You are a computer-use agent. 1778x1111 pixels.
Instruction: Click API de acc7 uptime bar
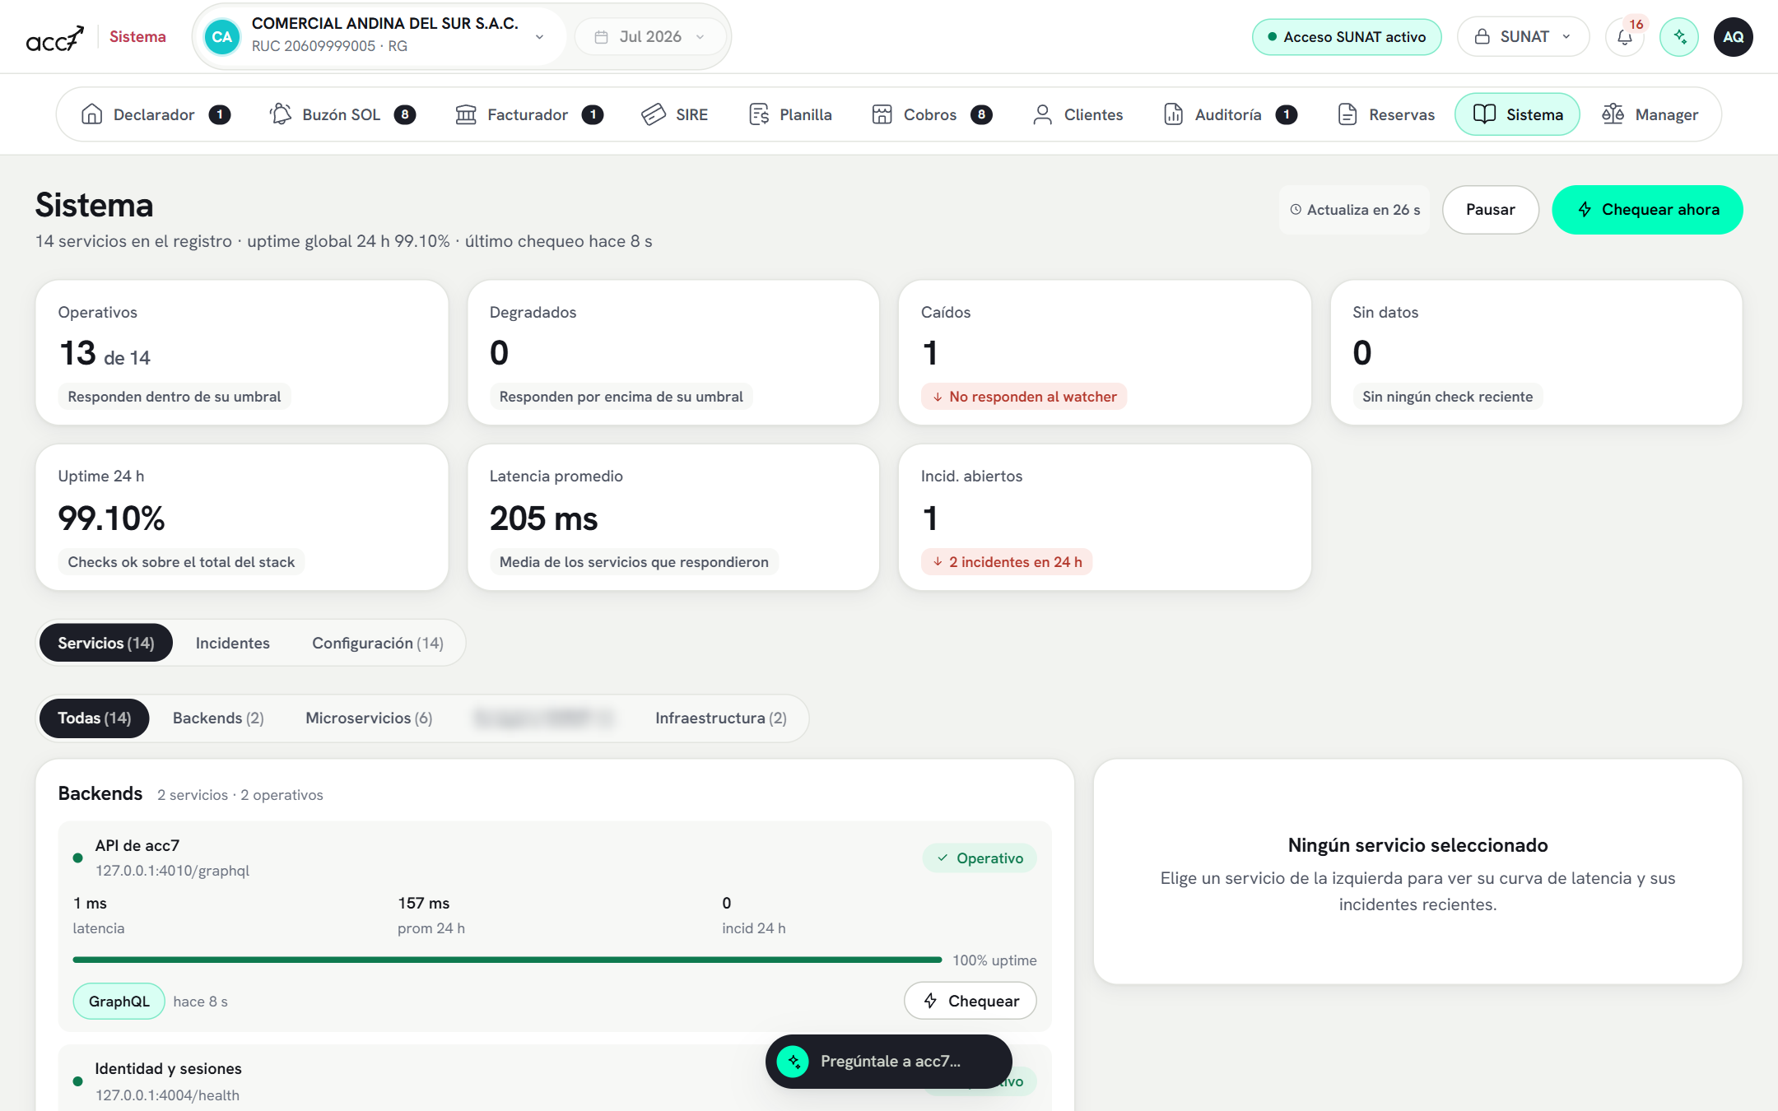click(x=507, y=960)
